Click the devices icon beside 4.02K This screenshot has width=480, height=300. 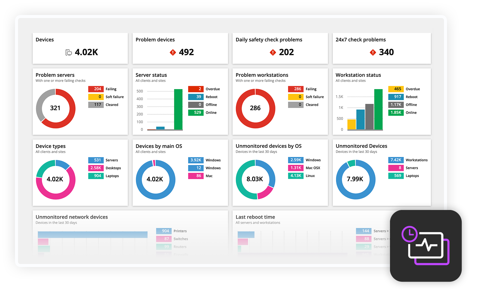[69, 52]
